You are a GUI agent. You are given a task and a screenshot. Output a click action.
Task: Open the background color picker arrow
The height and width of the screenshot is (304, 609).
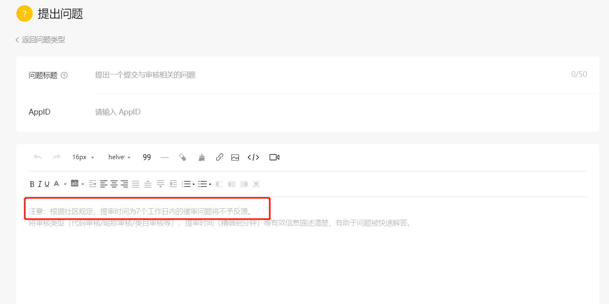pyautogui.click(x=83, y=184)
